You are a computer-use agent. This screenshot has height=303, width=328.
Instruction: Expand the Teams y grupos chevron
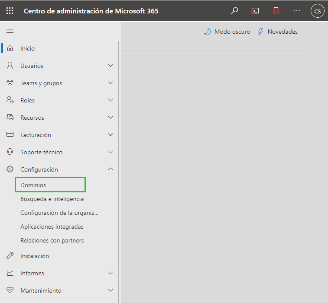pos(110,83)
